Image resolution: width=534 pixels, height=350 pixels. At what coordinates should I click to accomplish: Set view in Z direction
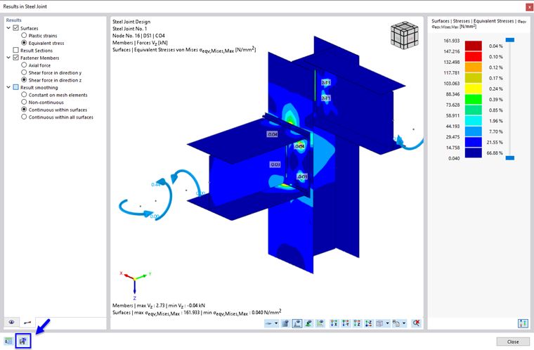(x=357, y=323)
